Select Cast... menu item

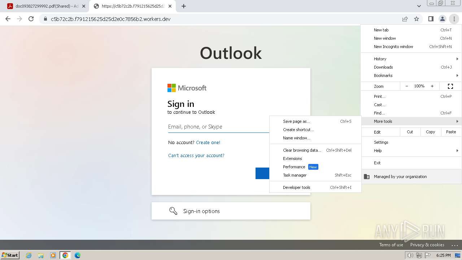click(411, 105)
